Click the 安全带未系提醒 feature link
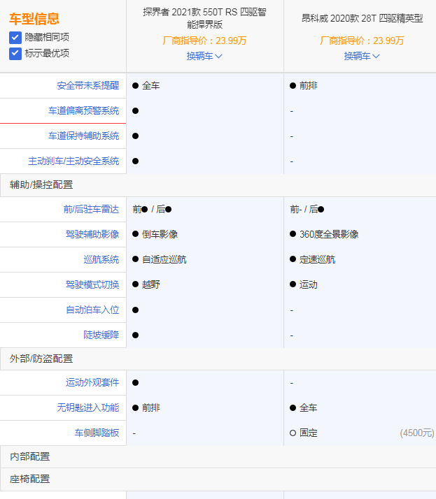 87,86
